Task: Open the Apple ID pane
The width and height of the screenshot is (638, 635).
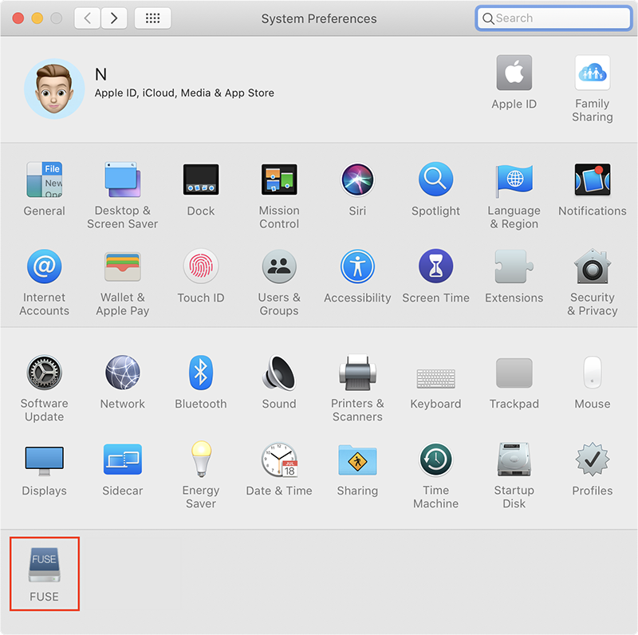Action: click(x=514, y=73)
